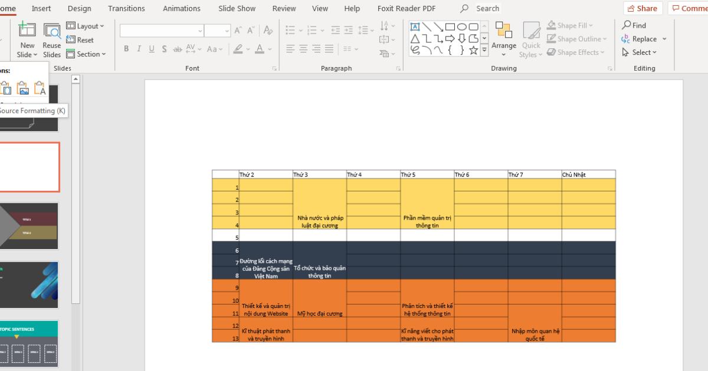Screen dimensions: 708x371
Task: Click the Share button
Action: point(643,8)
